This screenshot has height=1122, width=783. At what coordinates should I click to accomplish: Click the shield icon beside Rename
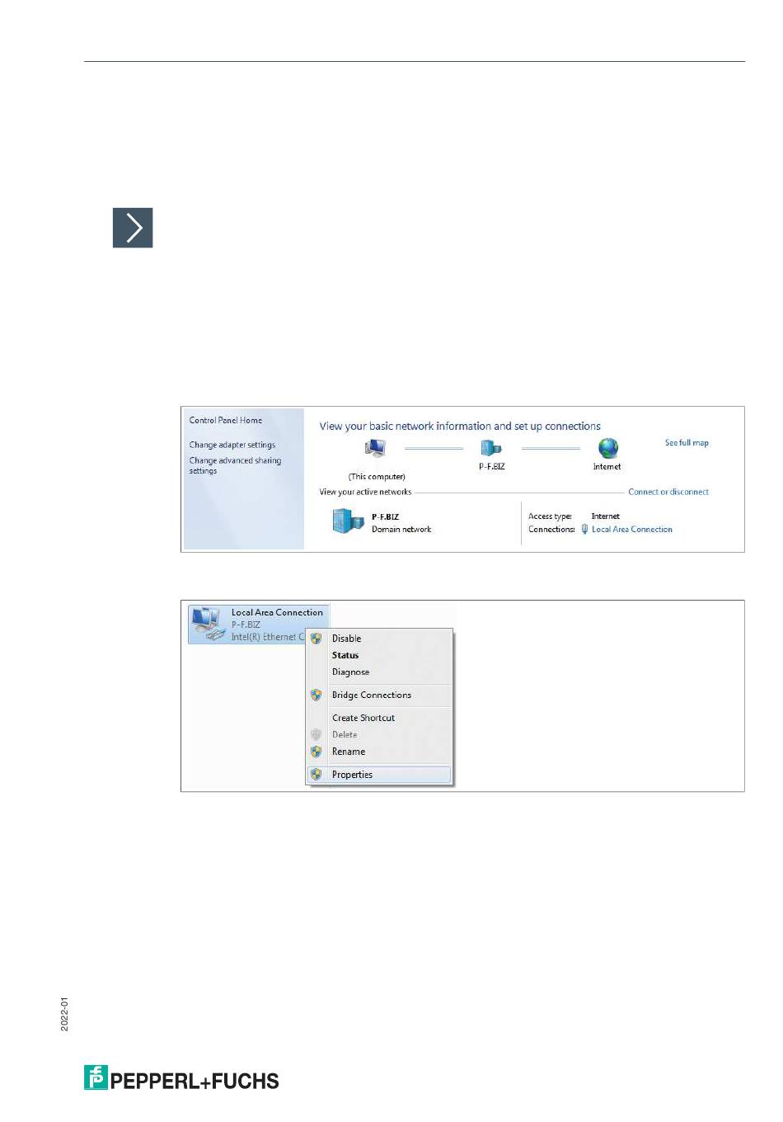pos(316,752)
